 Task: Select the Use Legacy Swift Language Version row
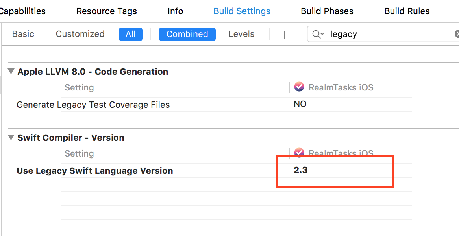[x=95, y=171]
